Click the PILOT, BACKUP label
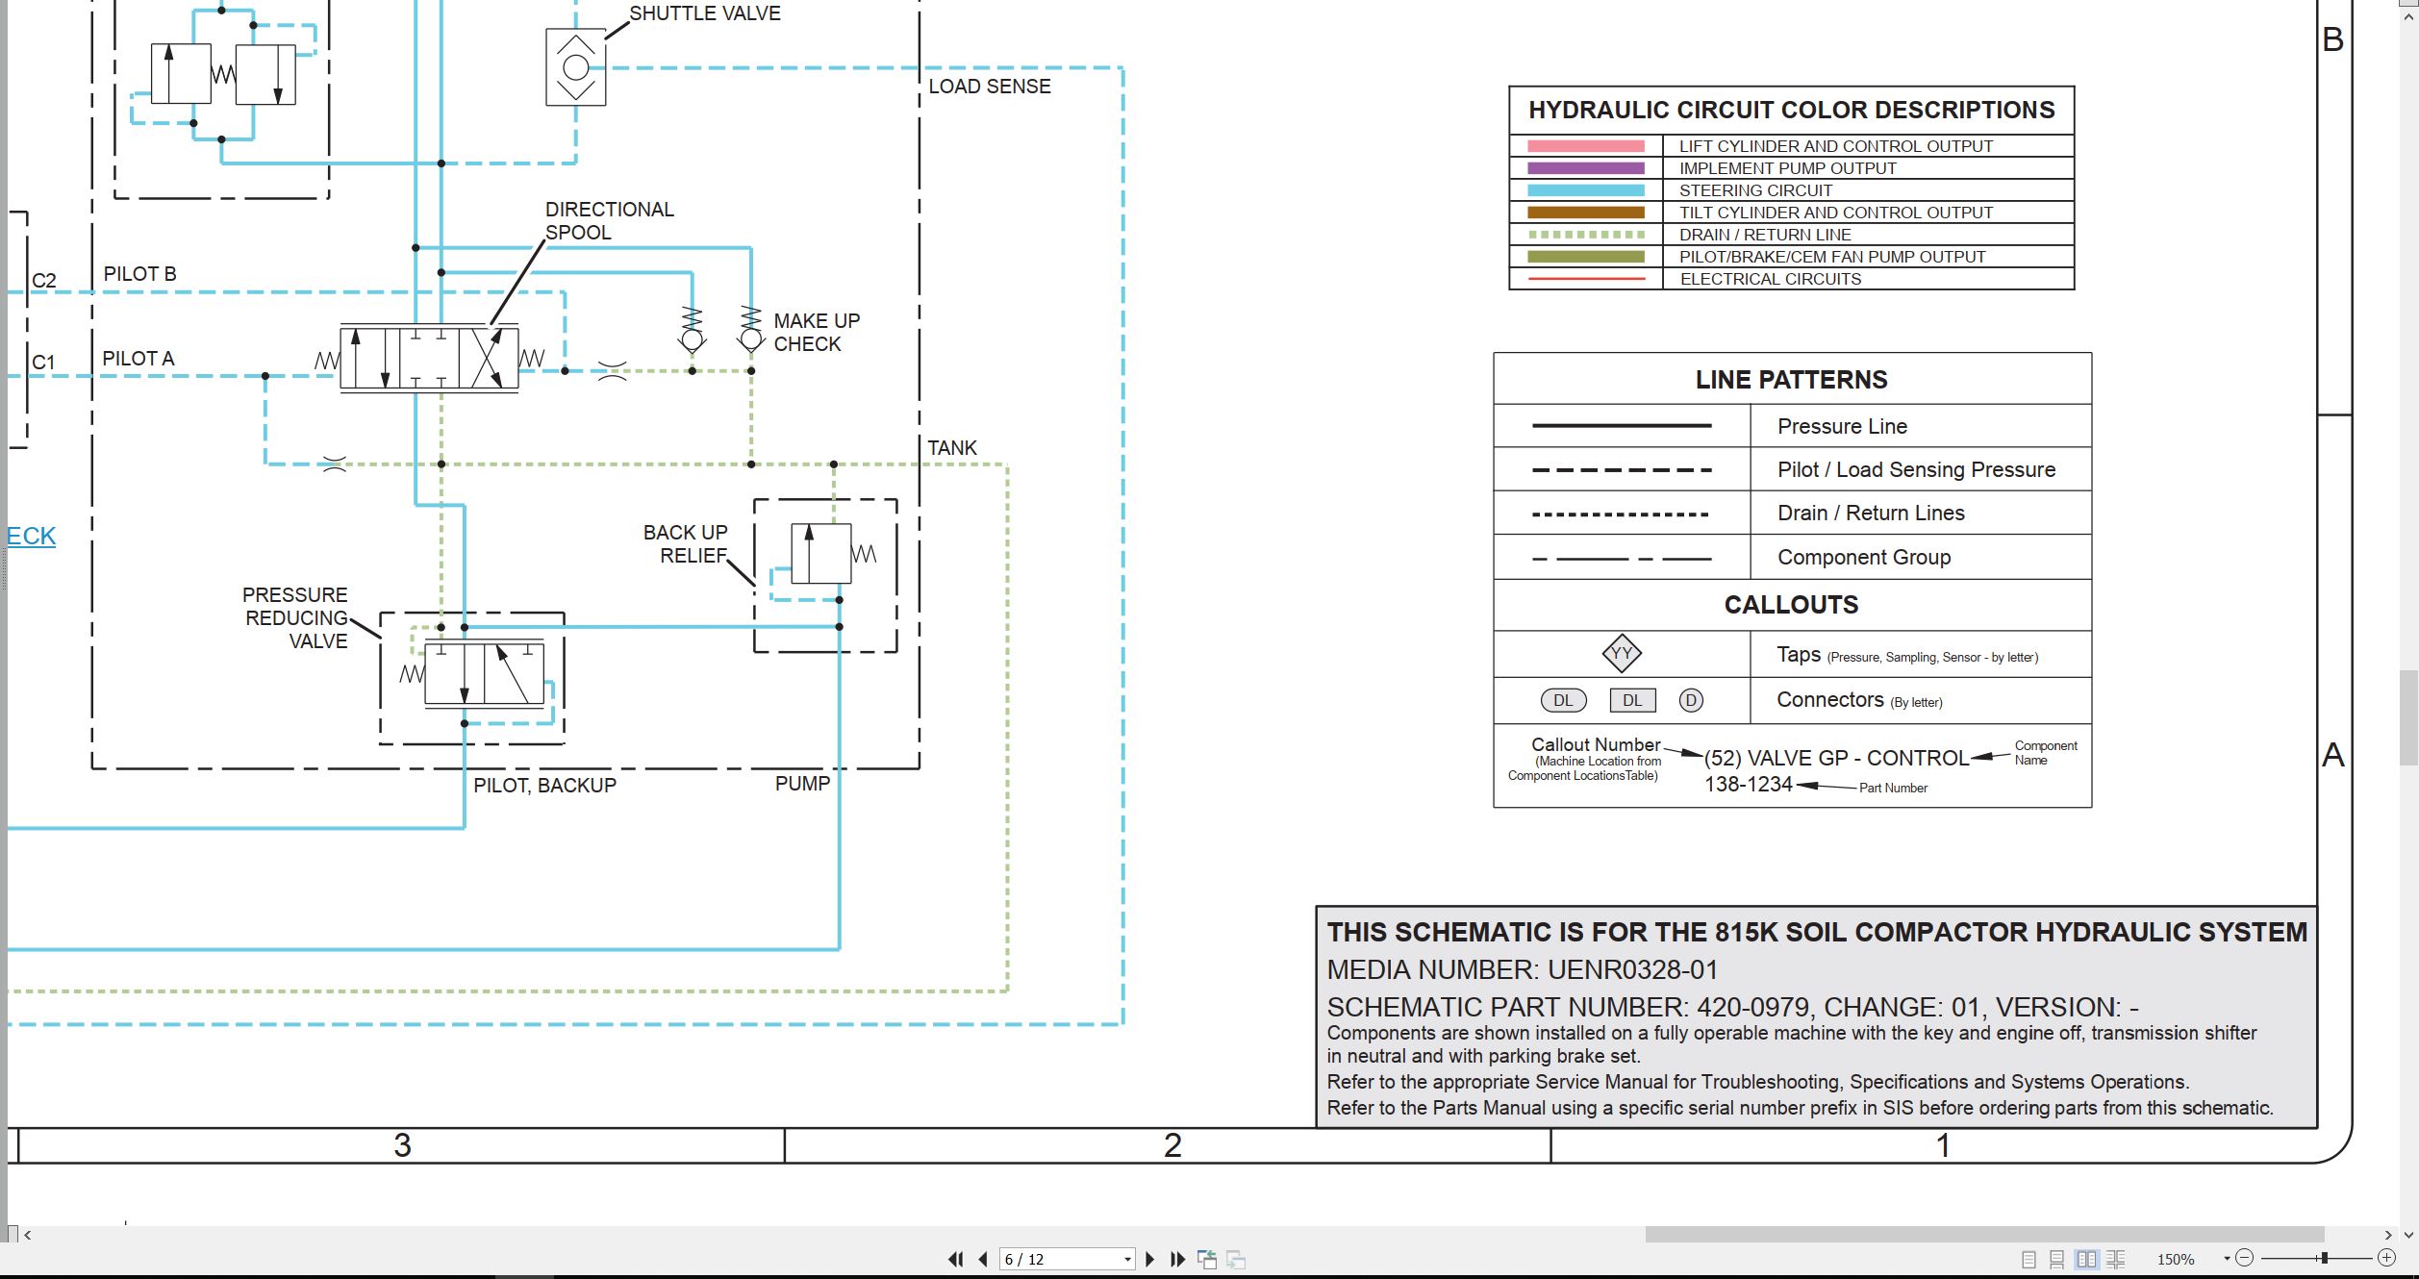The image size is (2419, 1279). coord(545,785)
